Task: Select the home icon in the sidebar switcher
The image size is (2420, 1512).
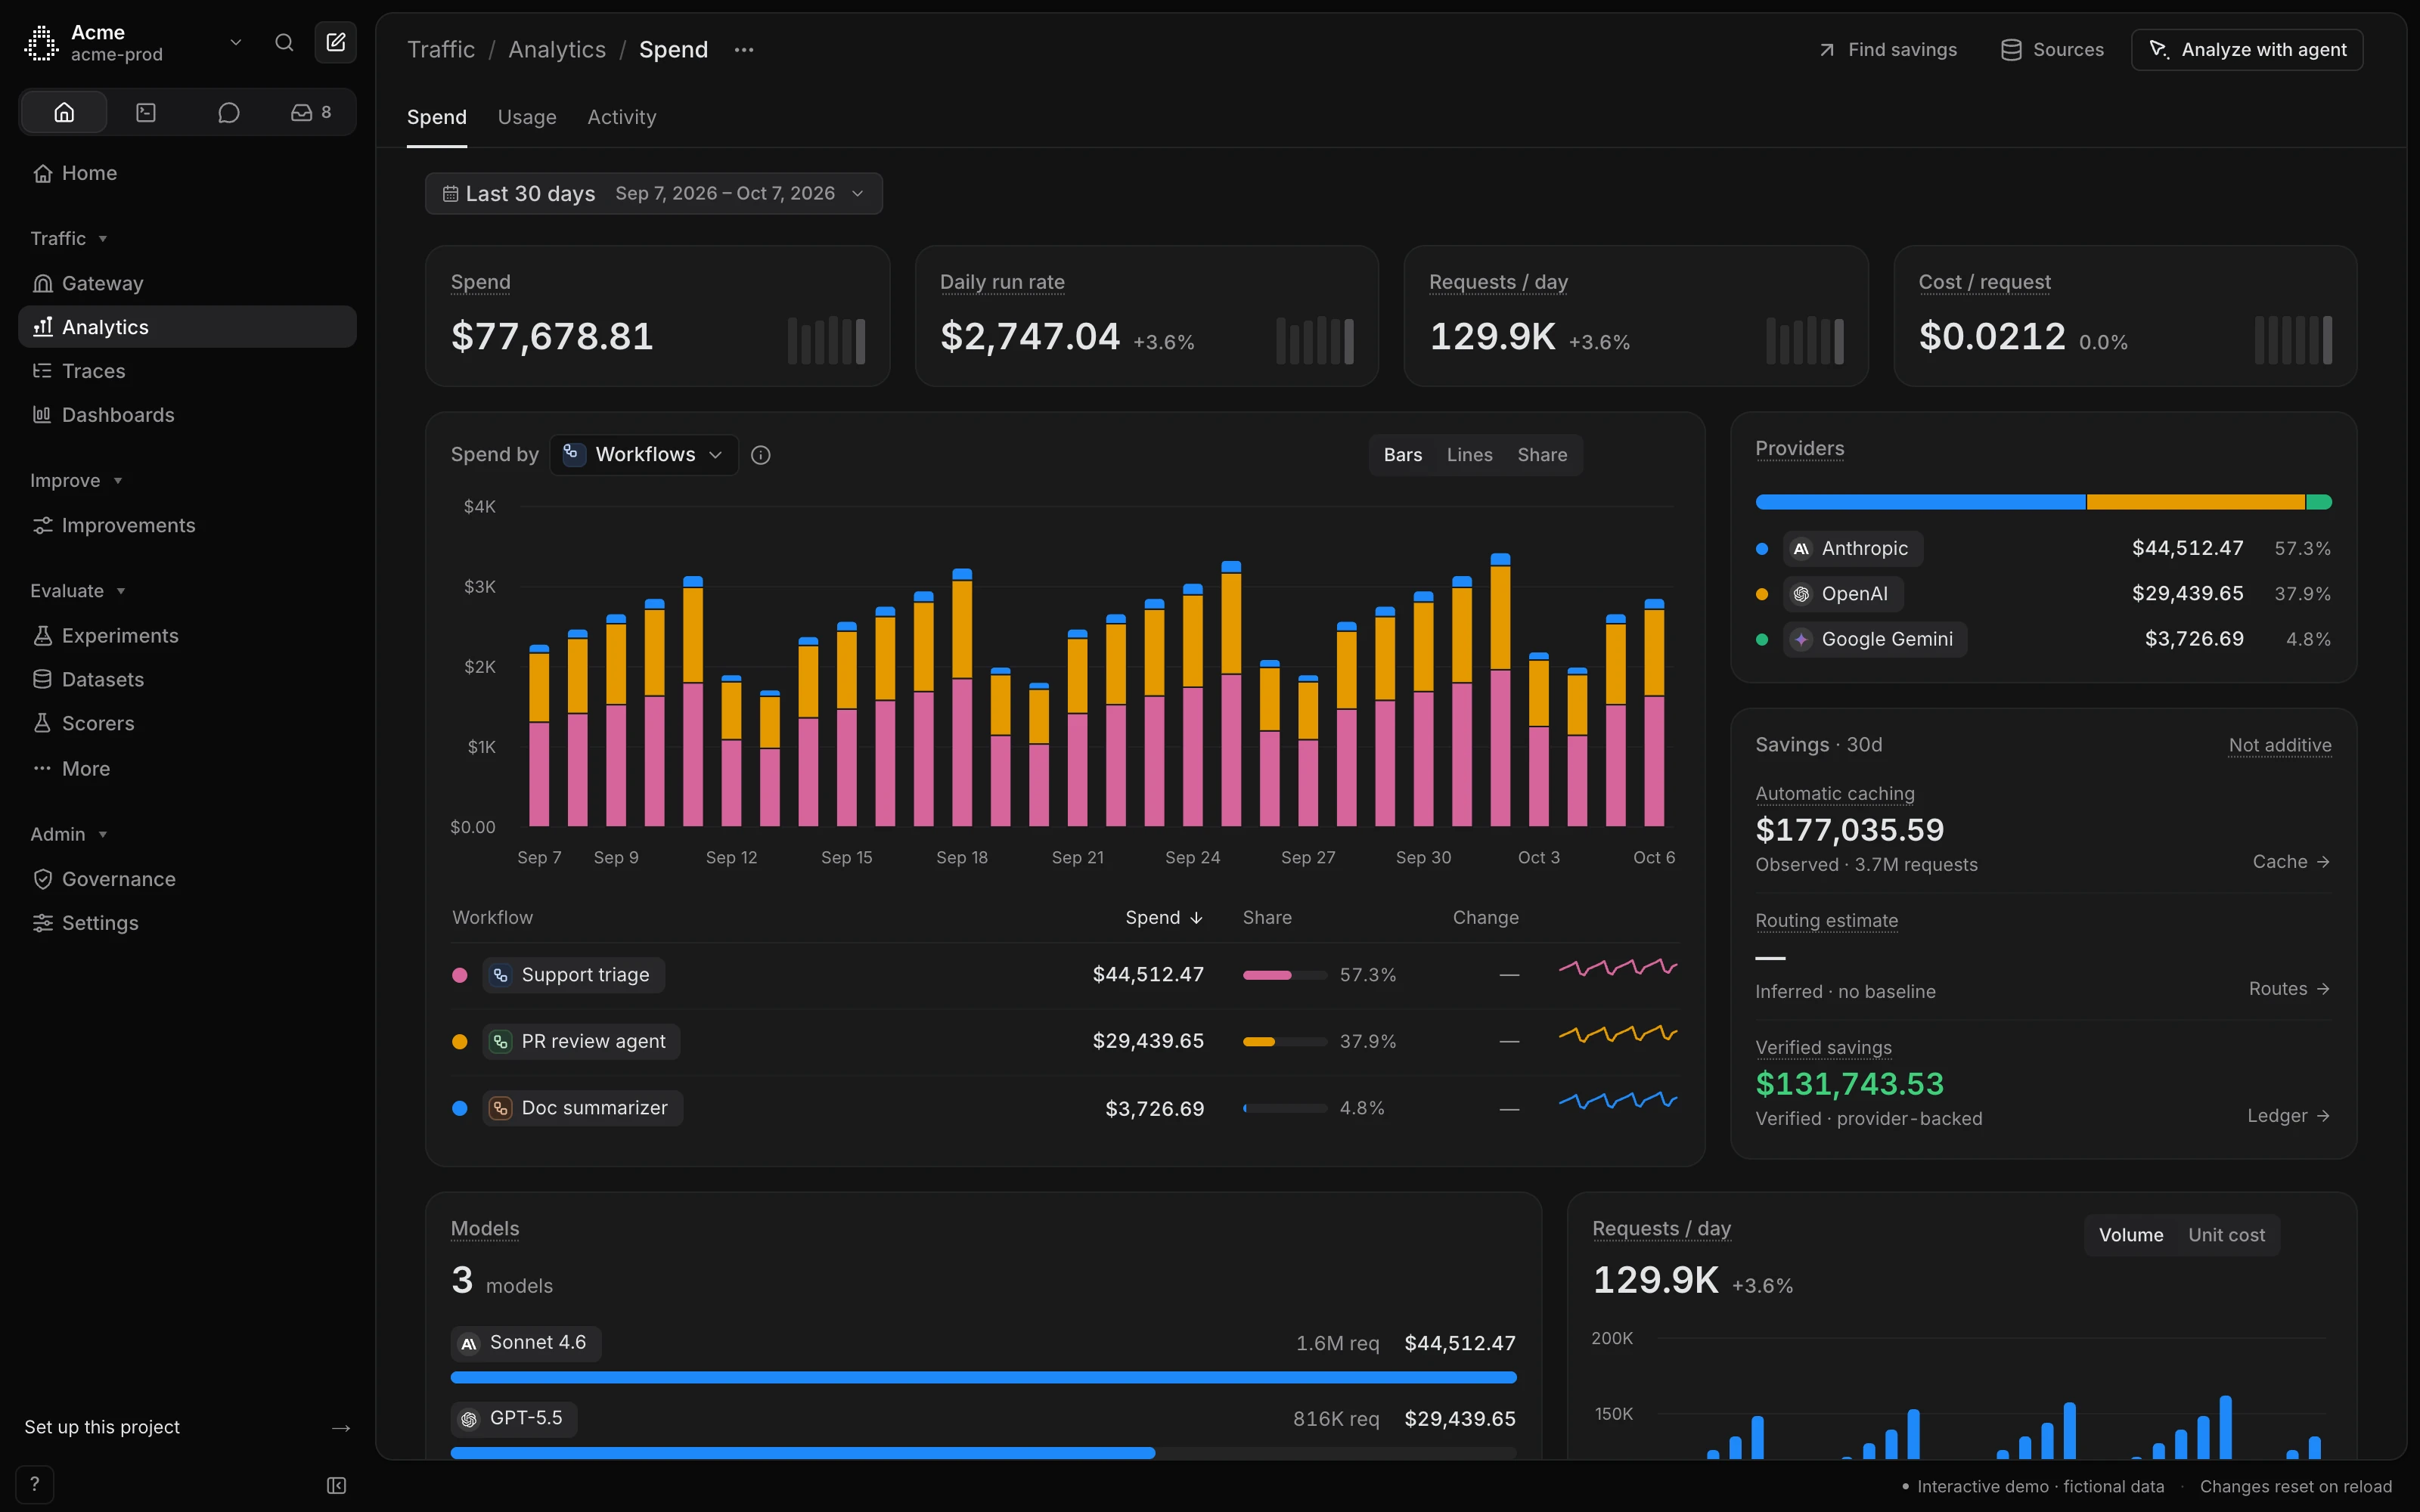Action: tap(64, 112)
